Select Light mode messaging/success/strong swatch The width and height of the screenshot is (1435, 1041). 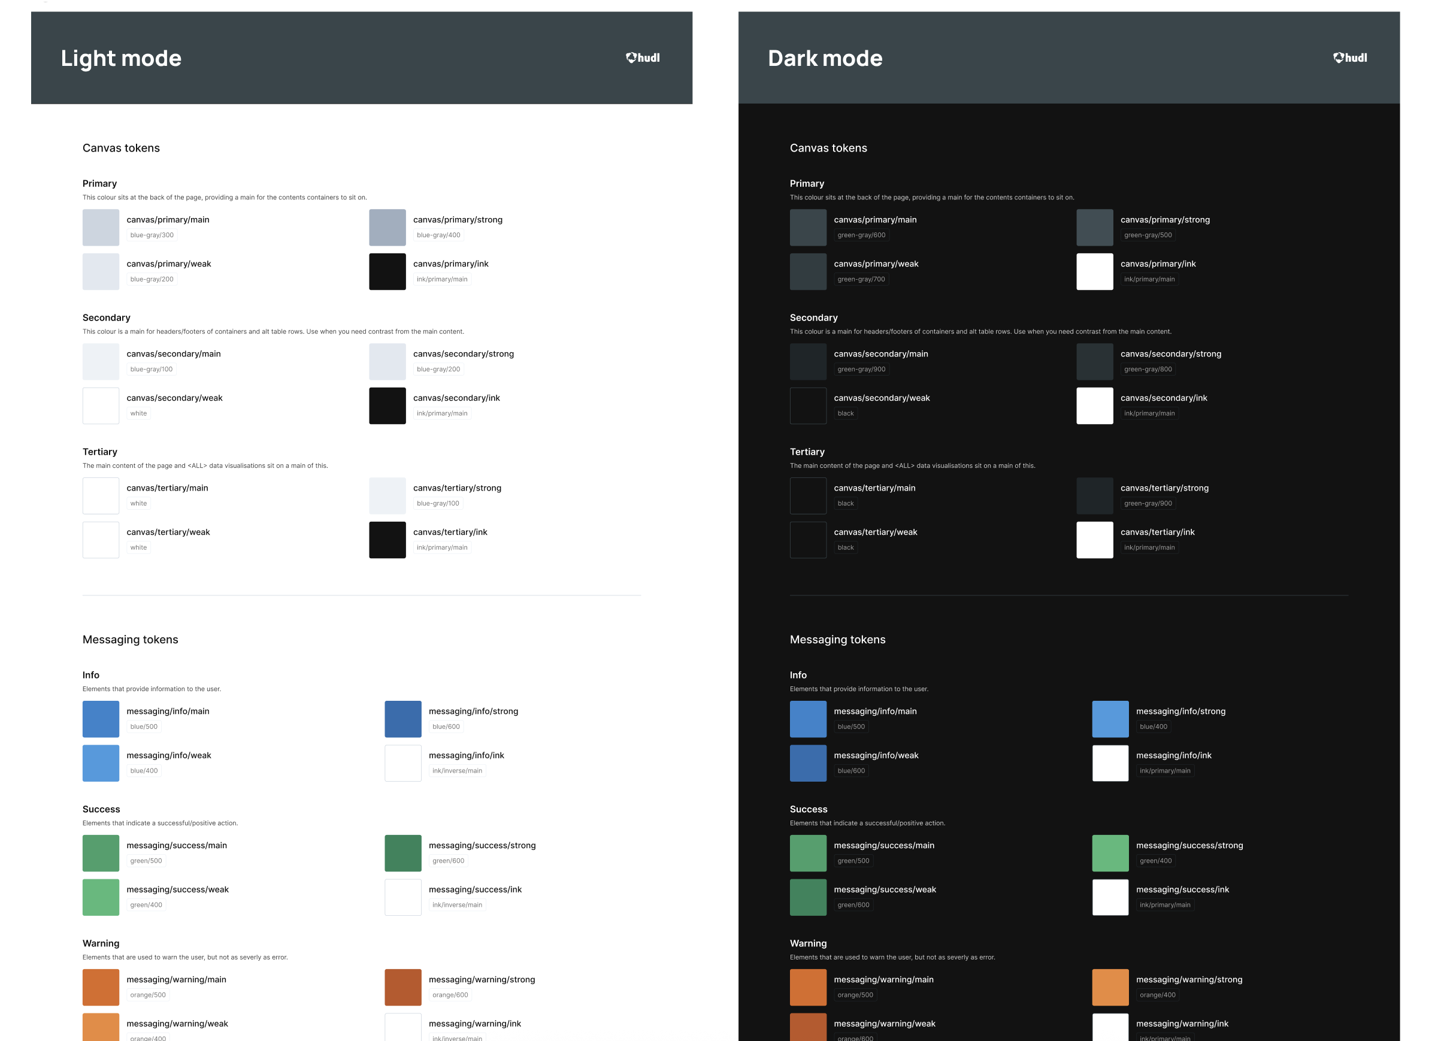click(x=403, y=853)
